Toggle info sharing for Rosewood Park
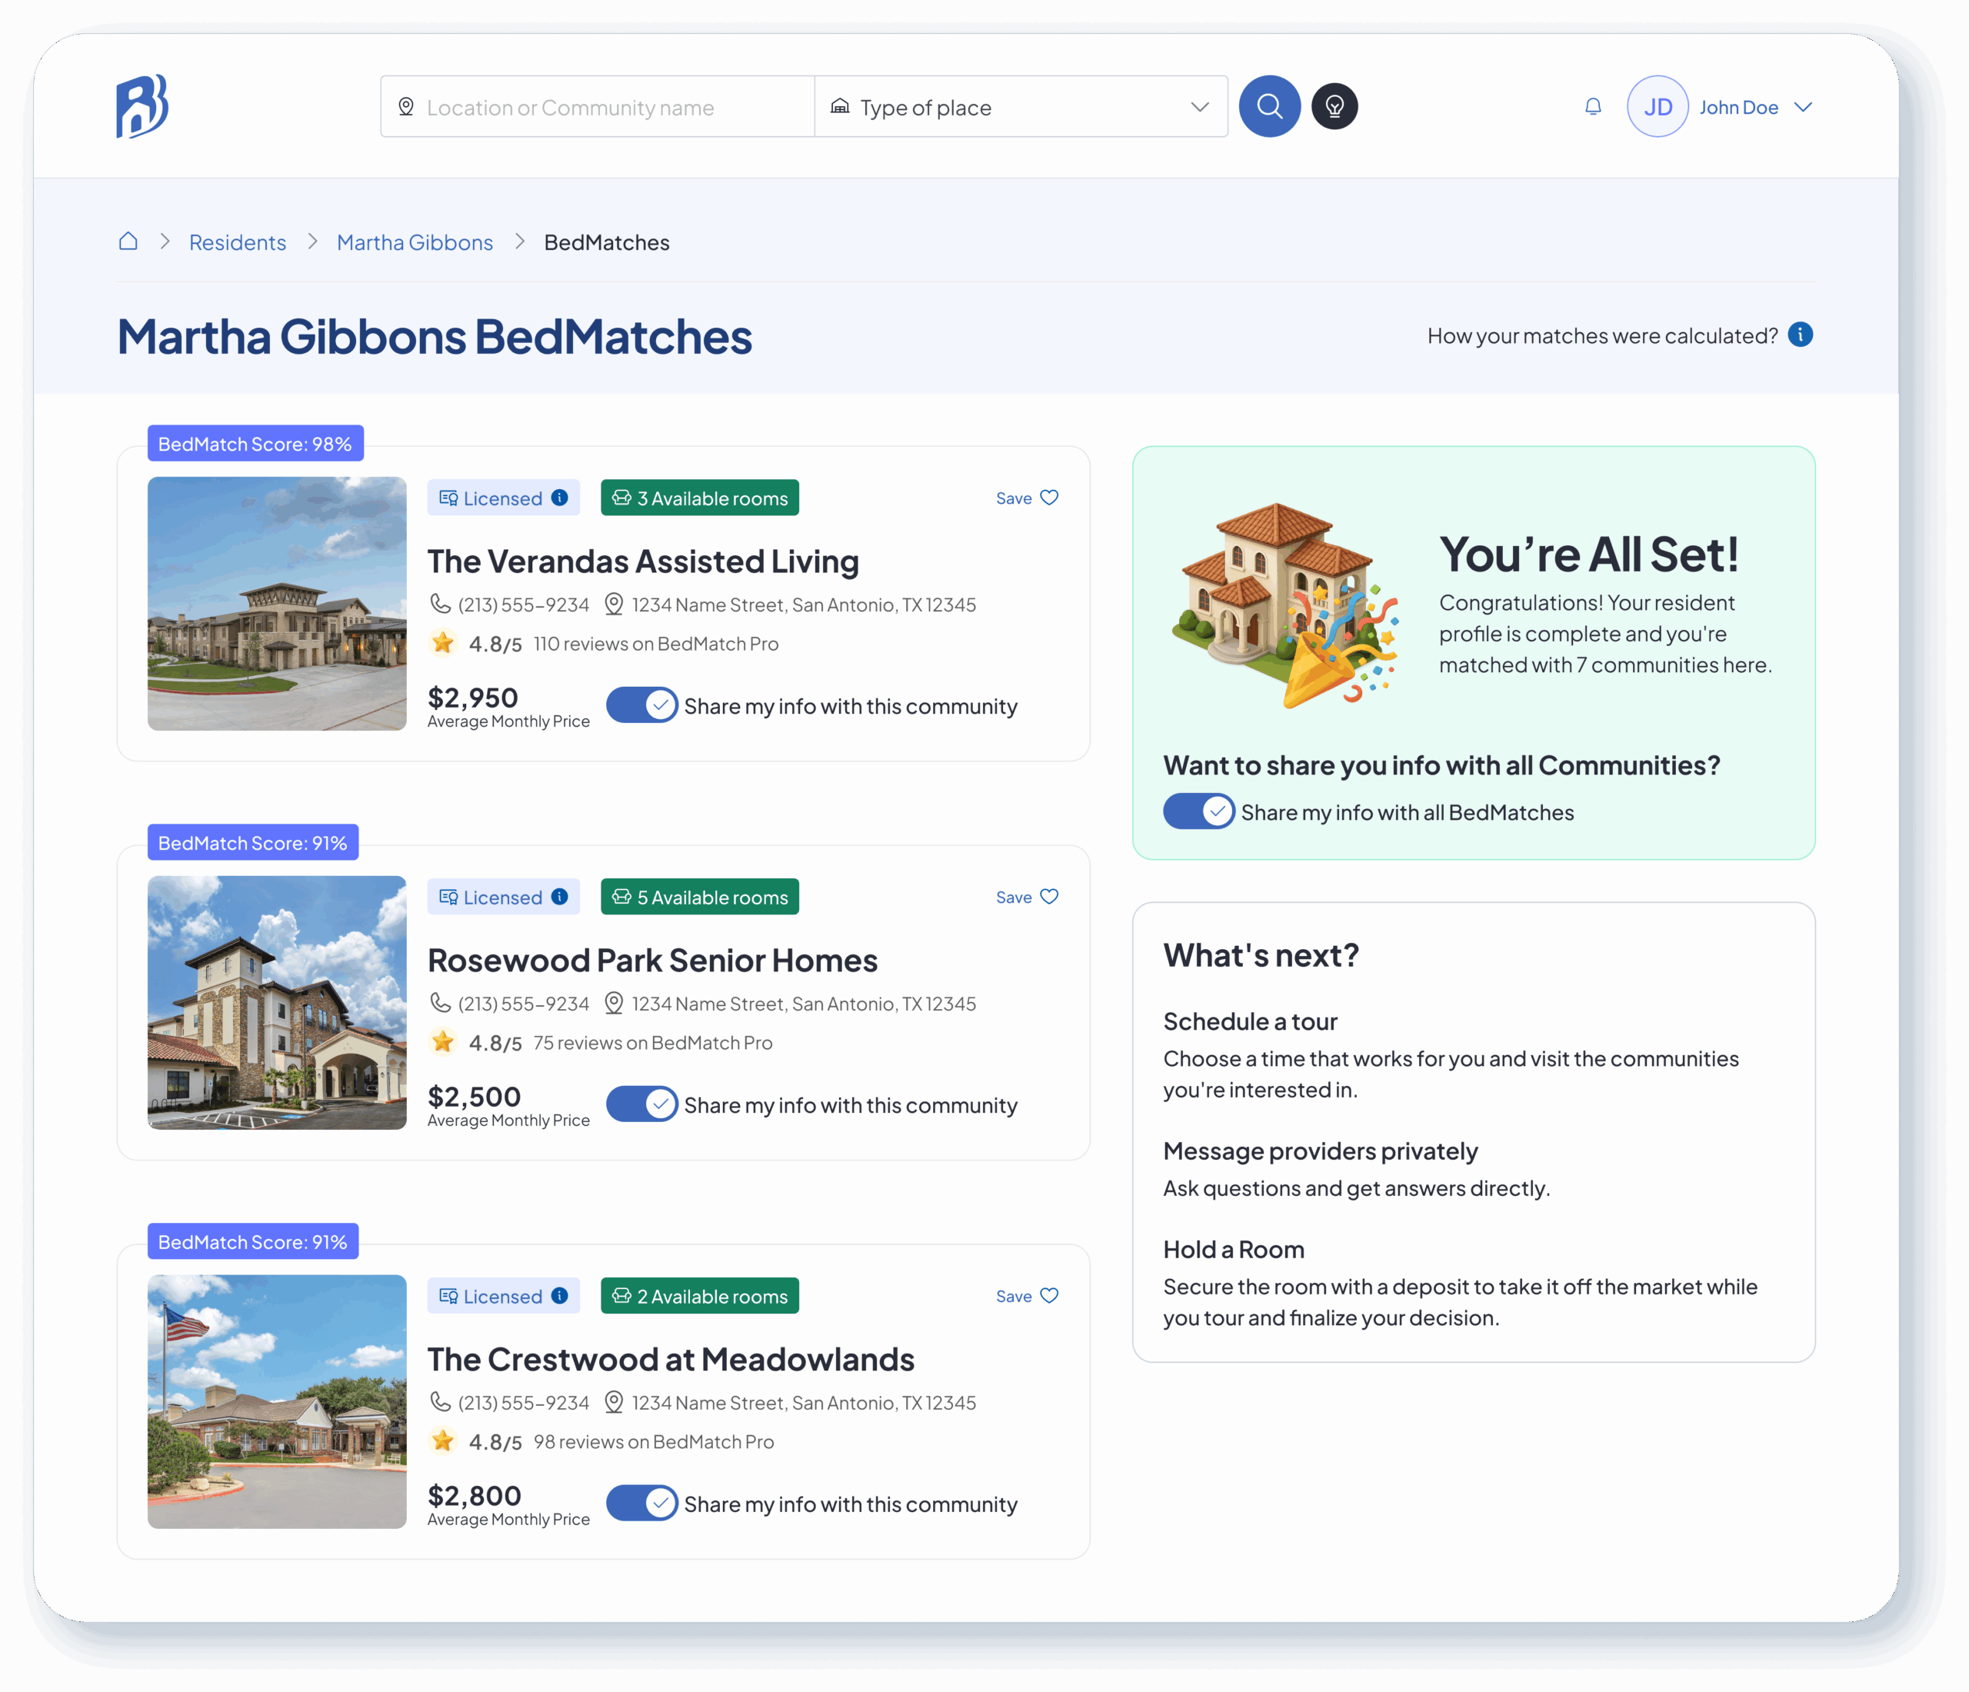The image size is (1969, 1692). click(641, 1104)
